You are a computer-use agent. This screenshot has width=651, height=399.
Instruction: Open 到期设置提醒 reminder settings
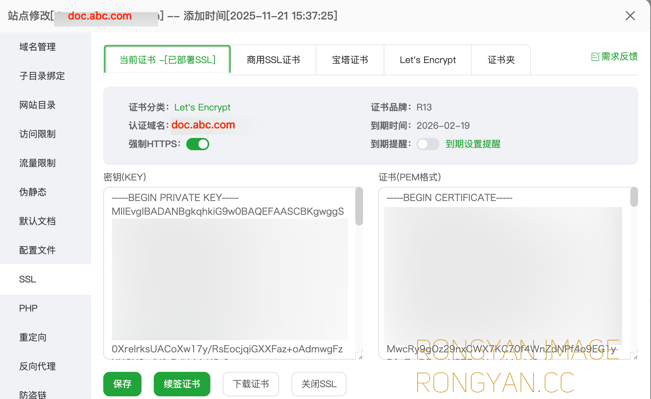pos(473,144)
